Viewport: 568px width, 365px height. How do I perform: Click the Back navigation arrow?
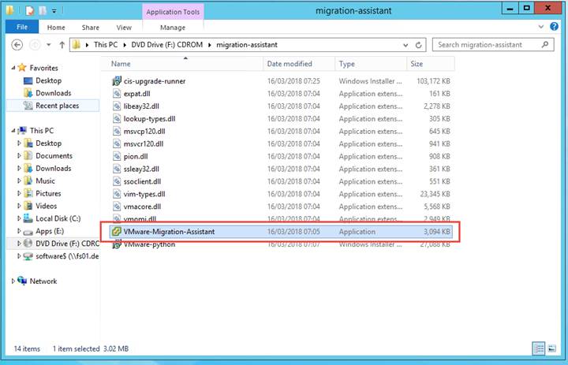click(x=17, y=45)
